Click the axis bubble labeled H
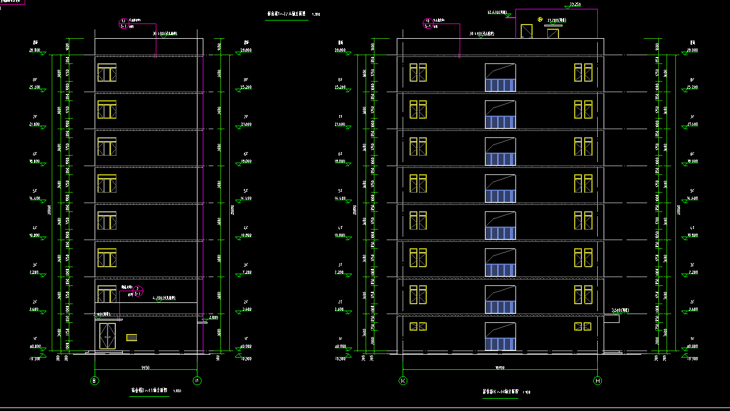The width and height of the screenshot is (730, 411). 598,380
